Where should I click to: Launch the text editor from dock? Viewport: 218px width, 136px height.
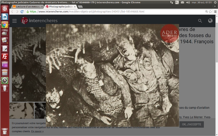[5, 49]
